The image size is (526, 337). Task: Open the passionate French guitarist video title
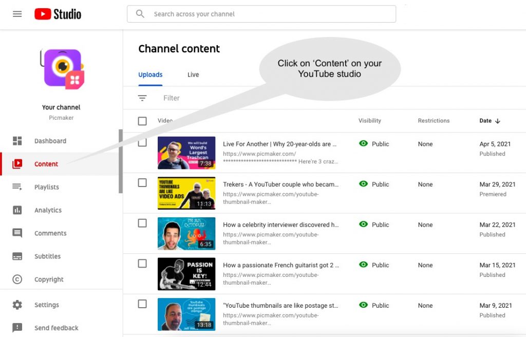coord(281,265)
